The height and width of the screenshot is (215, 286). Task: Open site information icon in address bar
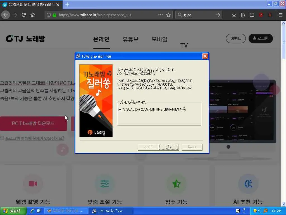(x=49, y=15)
